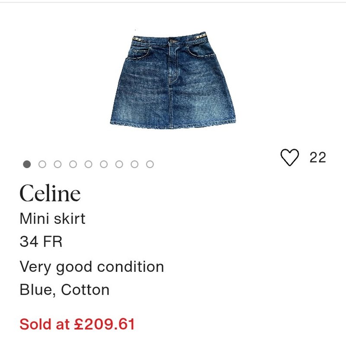View the eighth photo using its dot

click(x=135, y=164)
